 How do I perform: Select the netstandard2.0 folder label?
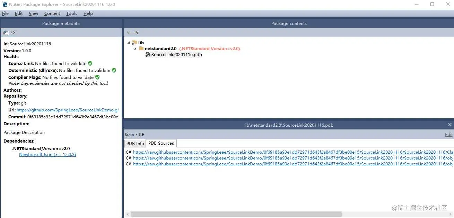tap(160, 48)
